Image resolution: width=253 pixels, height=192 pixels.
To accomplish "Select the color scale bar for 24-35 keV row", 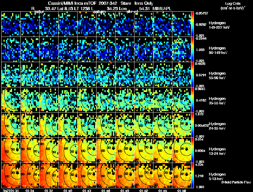I will tap(192, 125).
